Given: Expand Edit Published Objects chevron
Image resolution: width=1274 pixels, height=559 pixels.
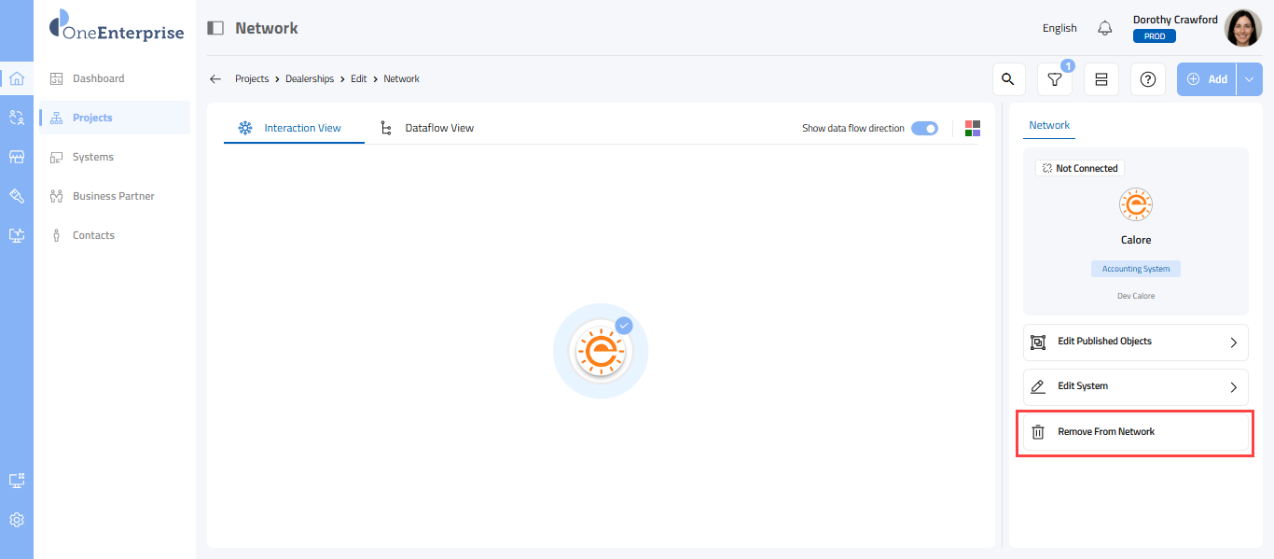Looking at the screenshot, I should (1233, 342).
